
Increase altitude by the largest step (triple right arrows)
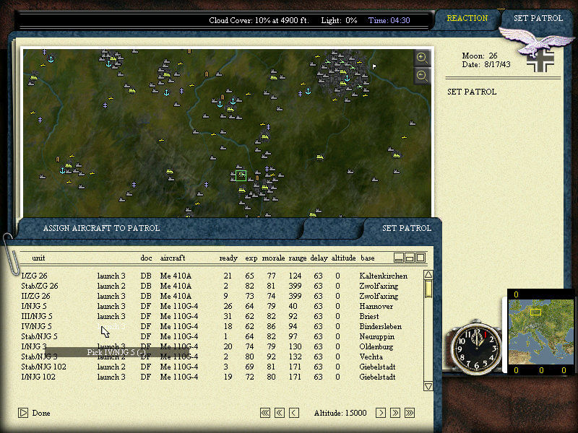[410, 413]
